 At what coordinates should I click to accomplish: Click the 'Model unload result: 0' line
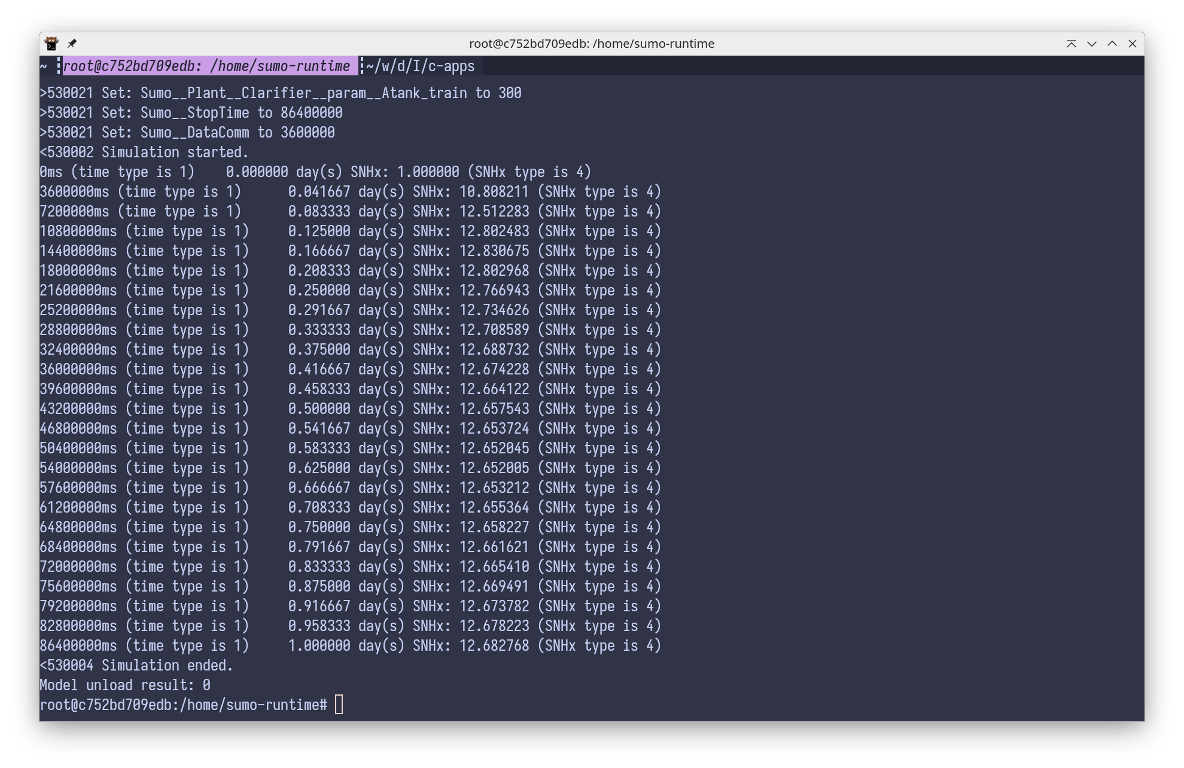125,685
